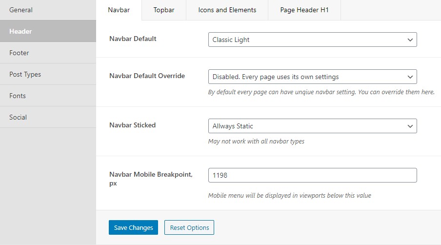The height and width of the screenshot is (245, 441).
Task: Click the Save Changes button
Action: coord(133,227)
